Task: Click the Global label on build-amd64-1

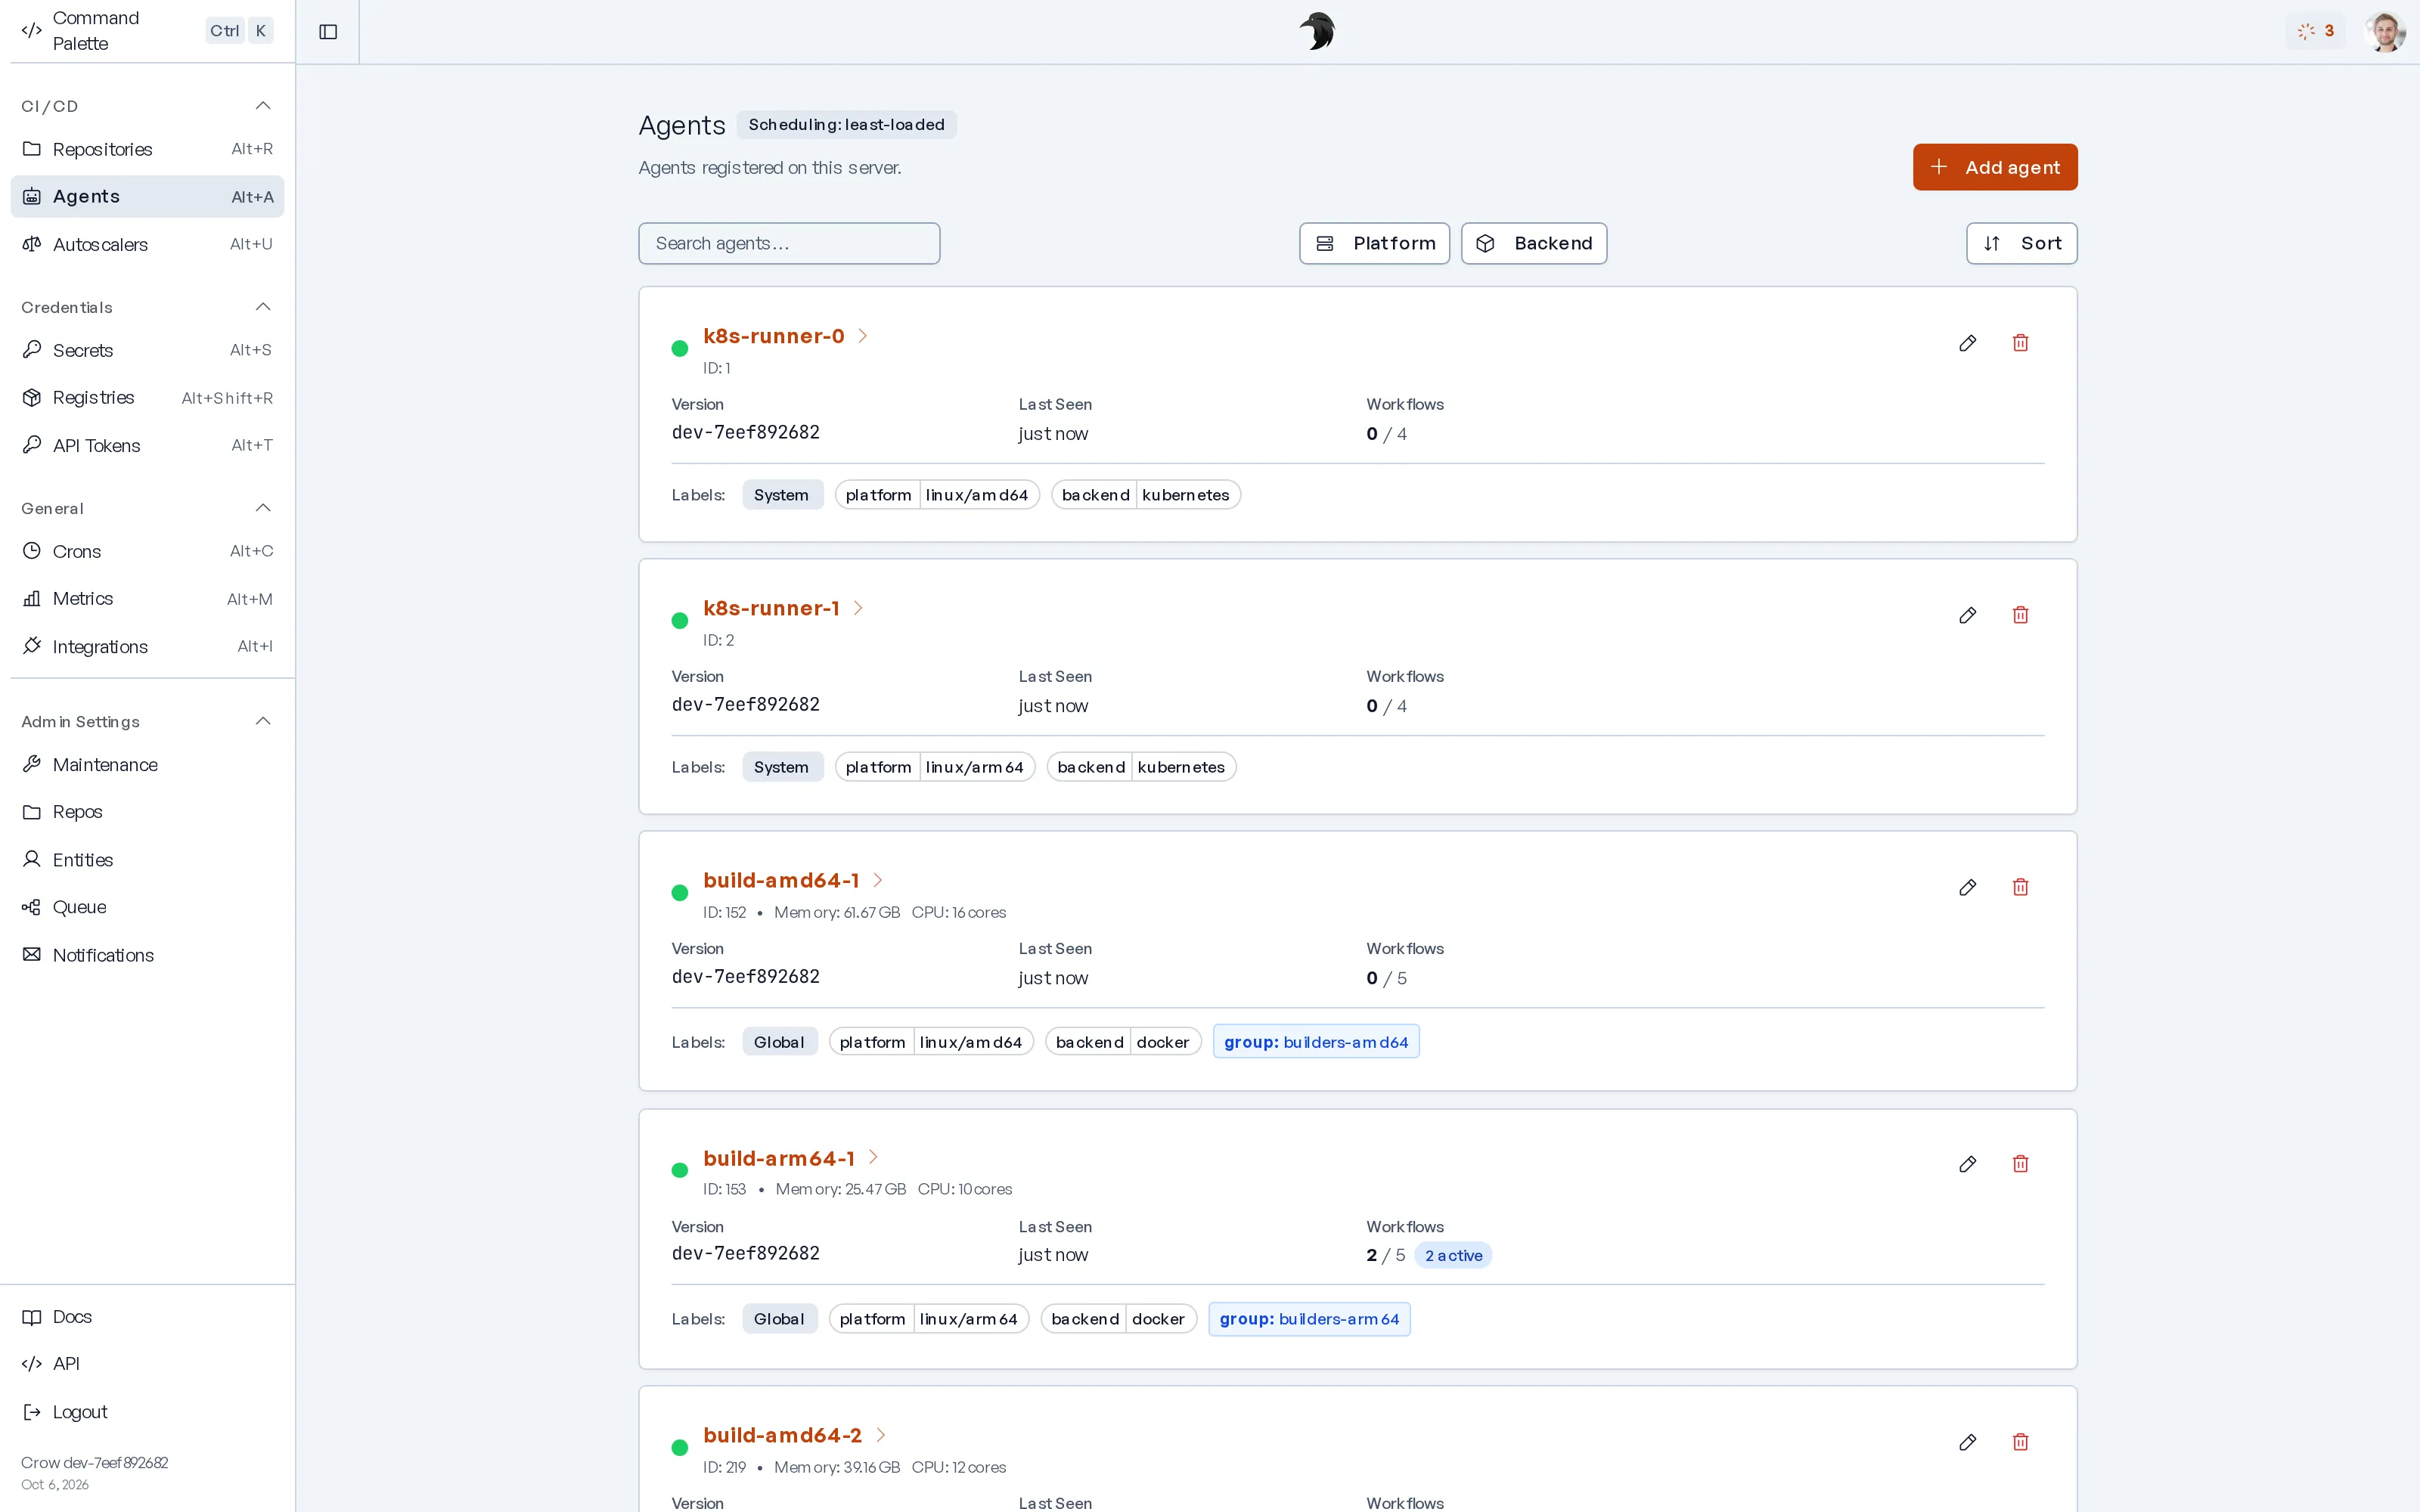Action: pos(779,1042)
